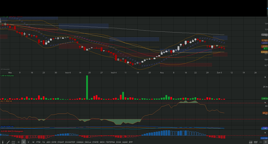Click the -0,0180 MACD-Histogram label
Image resolution: width=268 pixels, height=144 pixels.
[x=12, y=131]
